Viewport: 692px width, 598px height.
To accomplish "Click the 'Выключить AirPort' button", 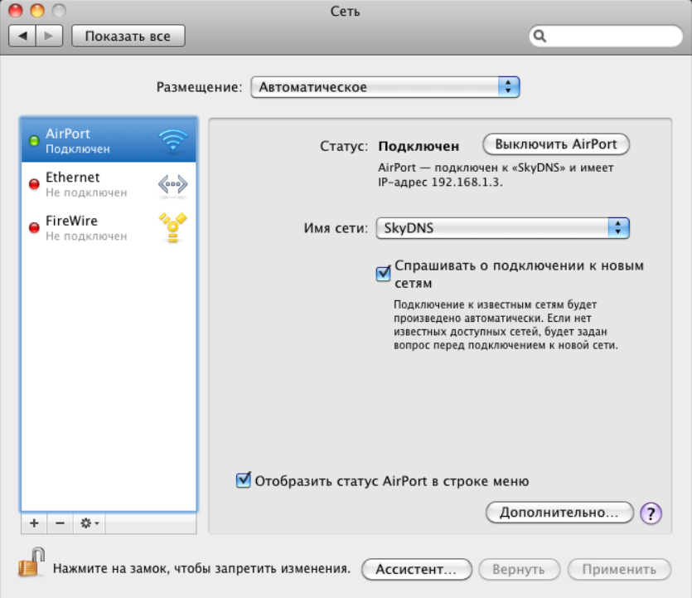I will coord(556,144).
